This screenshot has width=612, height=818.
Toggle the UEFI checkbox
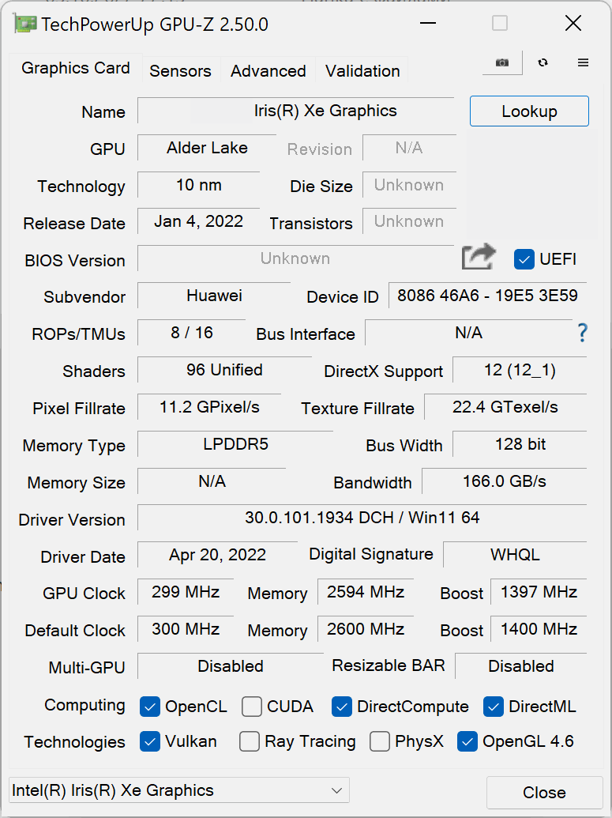524,258
